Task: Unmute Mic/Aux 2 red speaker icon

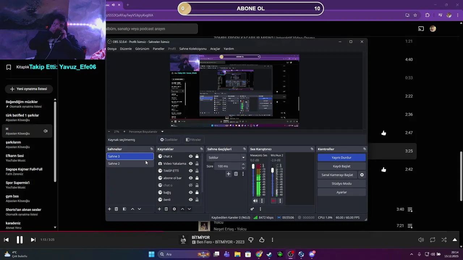Action: coord(273,201)
